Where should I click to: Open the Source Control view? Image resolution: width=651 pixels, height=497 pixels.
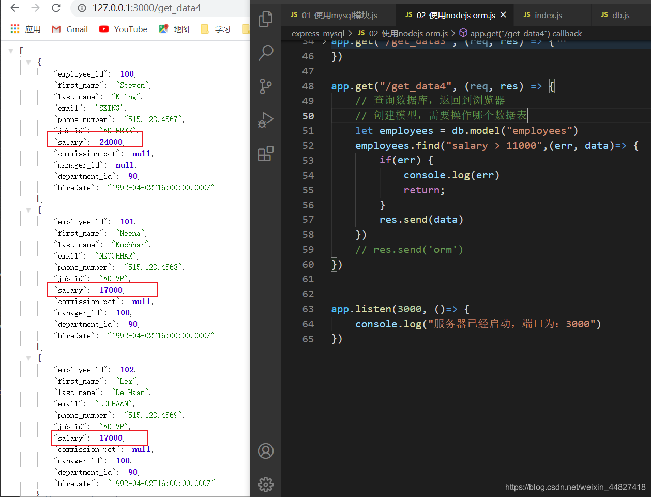click(266, 86)
